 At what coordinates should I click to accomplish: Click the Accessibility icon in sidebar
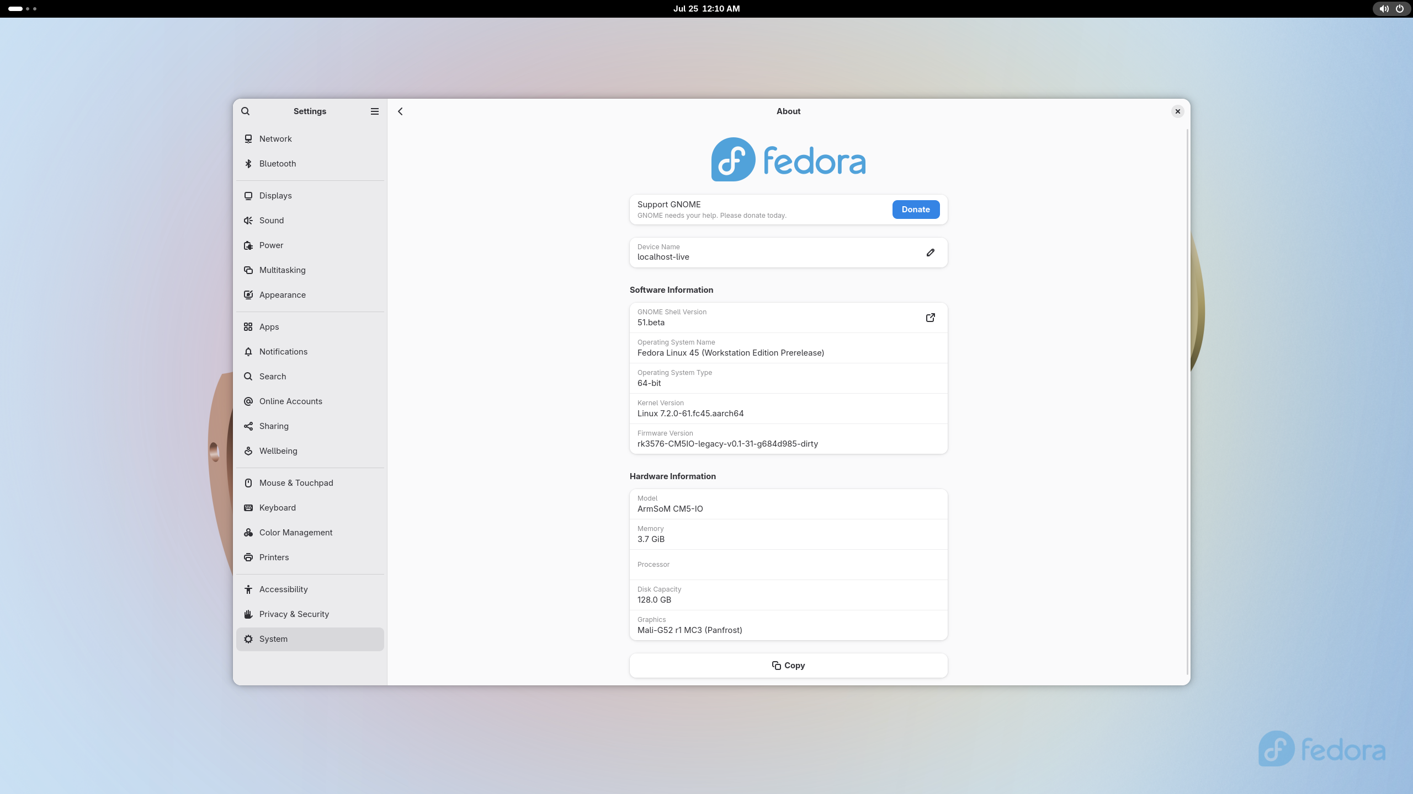pyautogui.click(x=248, y=589)
